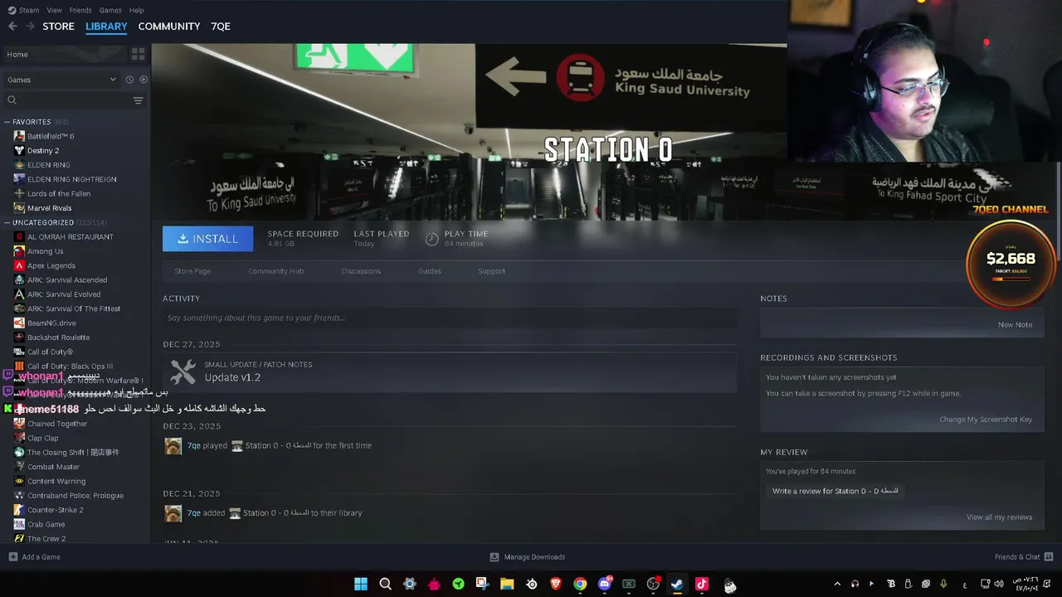Select Destiny 2 in favorites
This screenshot has width=1062, height=597.
point(43,151)
